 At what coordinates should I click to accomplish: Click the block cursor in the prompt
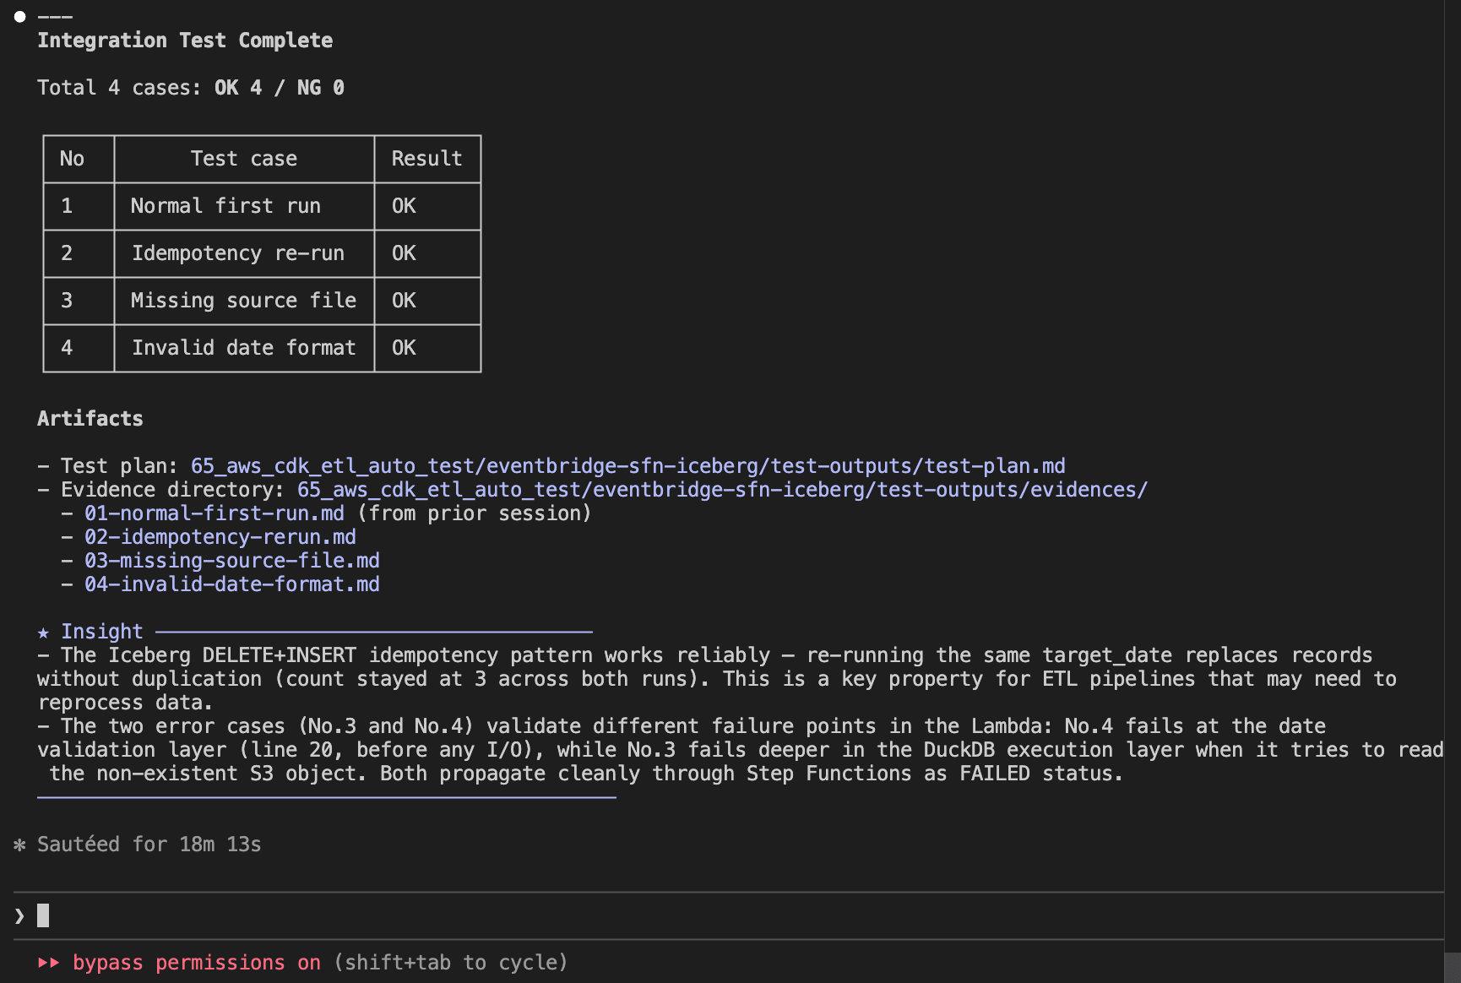tap(44, 915)
